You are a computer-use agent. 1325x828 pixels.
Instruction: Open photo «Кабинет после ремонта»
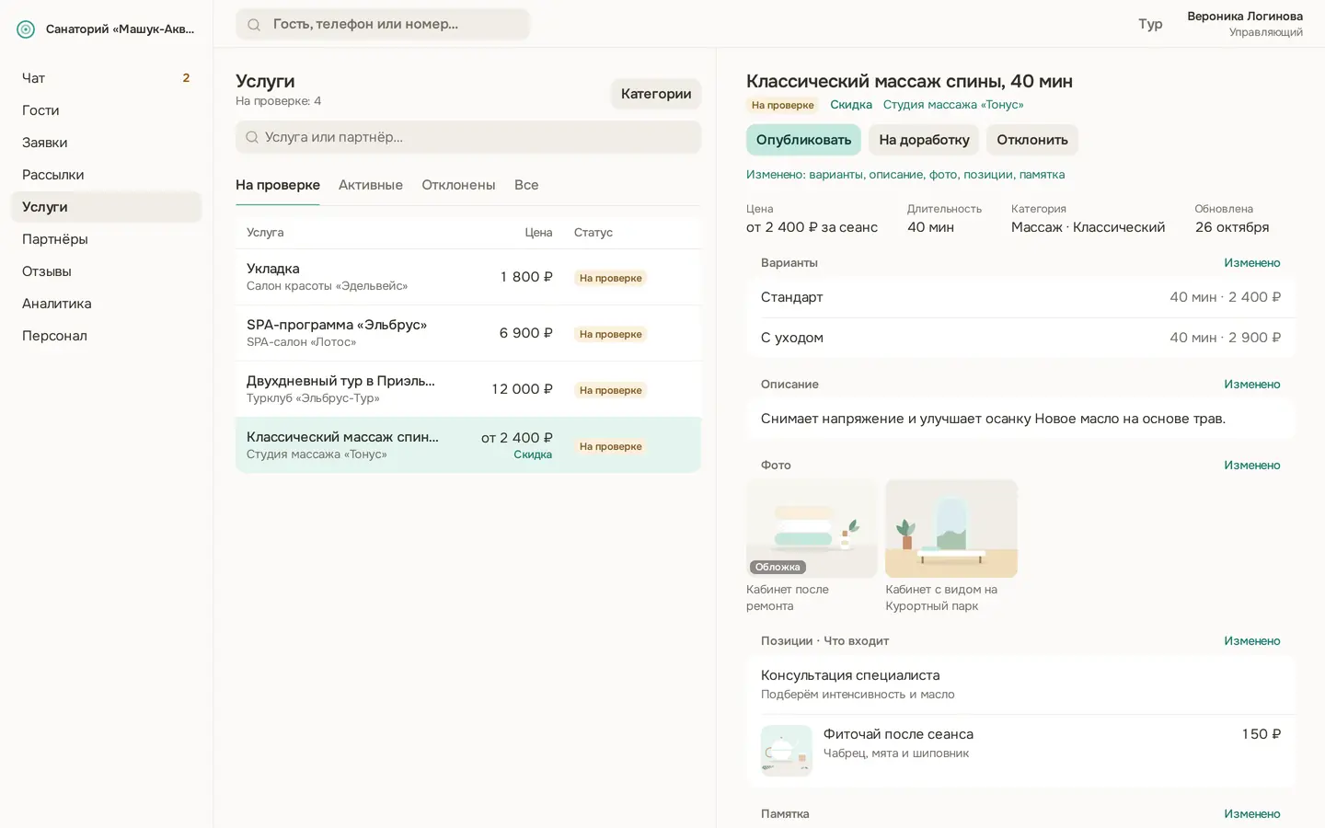pos(812,528)
